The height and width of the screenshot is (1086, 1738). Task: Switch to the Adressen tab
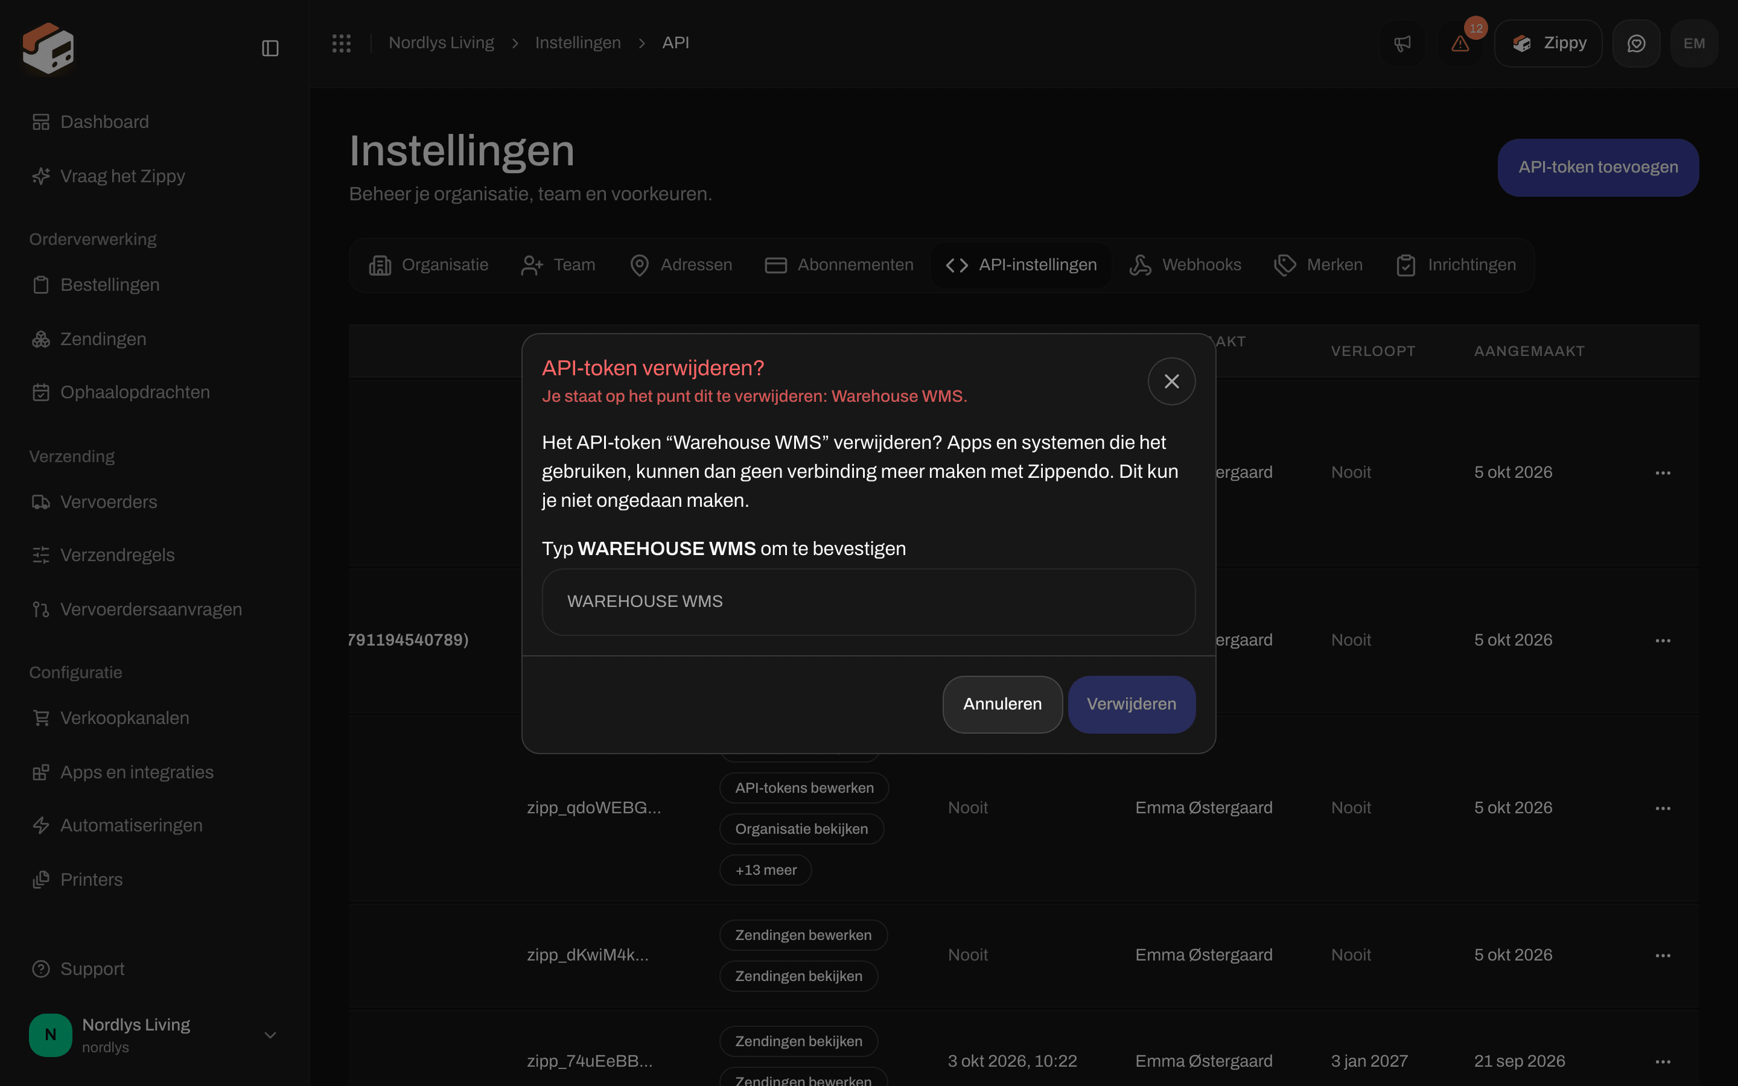coord(681,265)
